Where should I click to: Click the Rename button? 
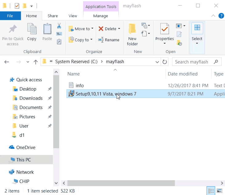click(109, 40)
